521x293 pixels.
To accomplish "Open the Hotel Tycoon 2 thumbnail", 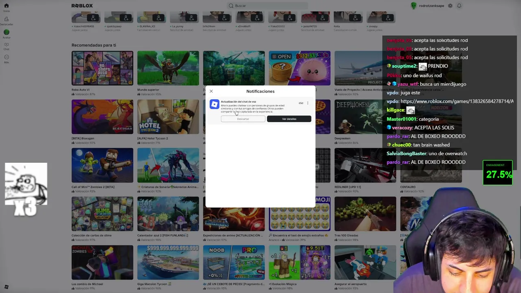I will [168, 117].
